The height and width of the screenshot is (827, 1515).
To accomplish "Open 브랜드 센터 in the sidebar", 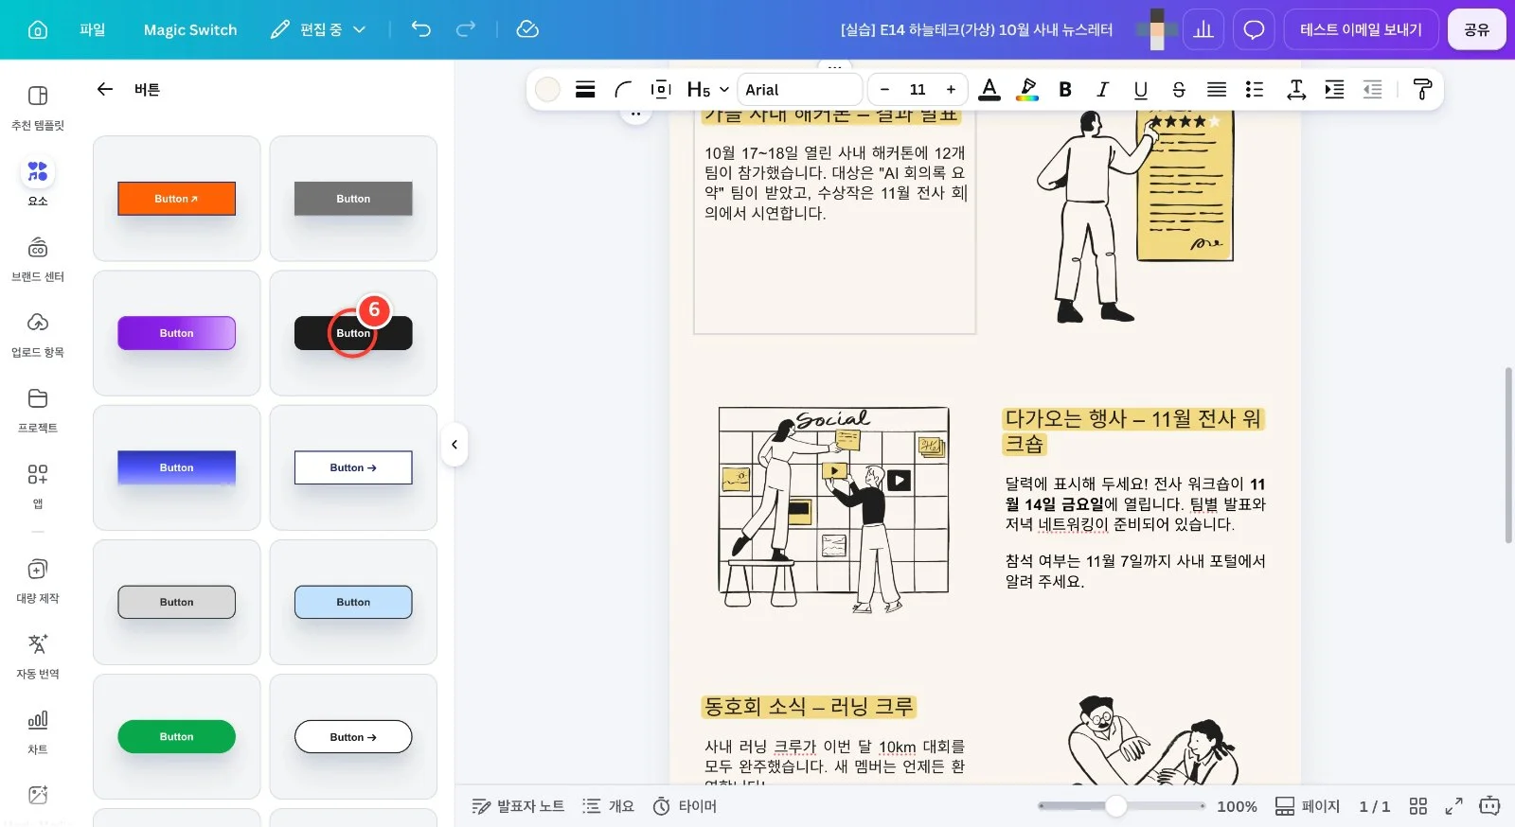I will (38, 259).
